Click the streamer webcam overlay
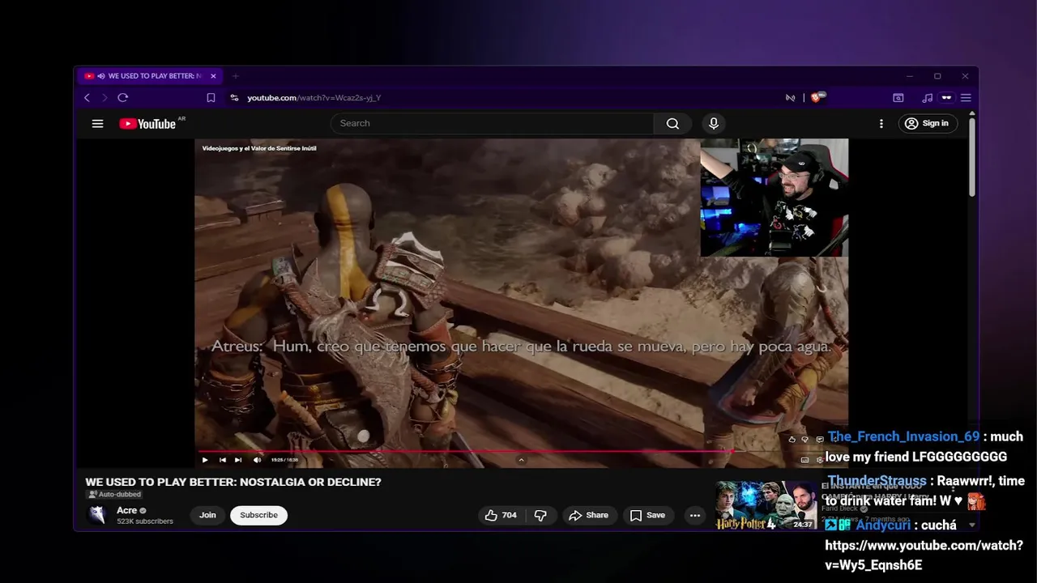This screenshot has width=1037, height=583. point(775,198)
